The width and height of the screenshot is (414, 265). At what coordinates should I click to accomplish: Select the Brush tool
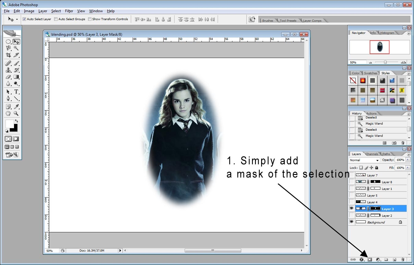point(16,64)
